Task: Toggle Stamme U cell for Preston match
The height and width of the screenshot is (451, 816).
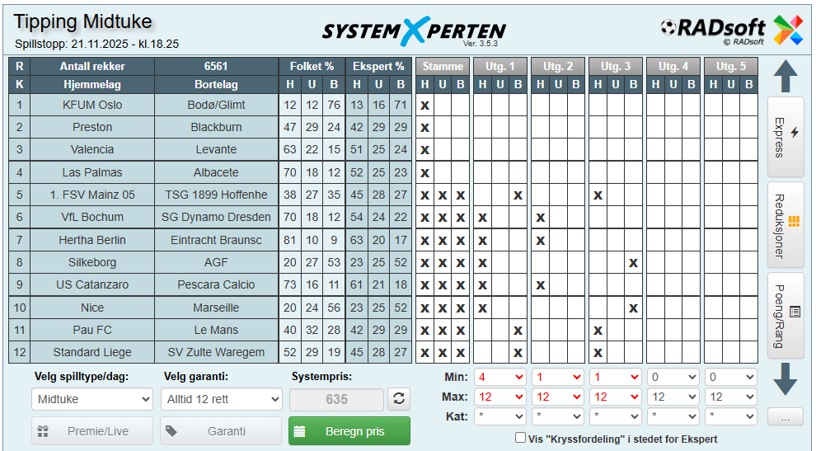Action: (443, 127)
